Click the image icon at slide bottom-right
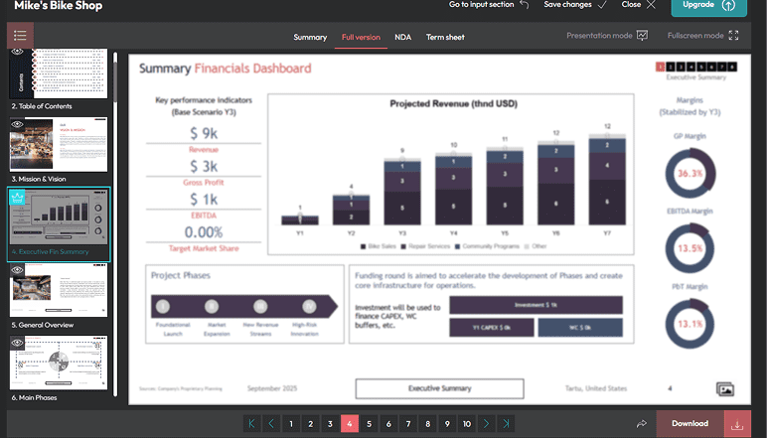This screenshot has width=767, height=438. pyautogui.click(x=725, y=390)
